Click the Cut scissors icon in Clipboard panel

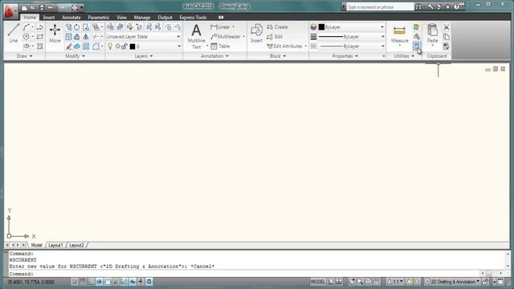pyautogui.click(x=447, y=27)
